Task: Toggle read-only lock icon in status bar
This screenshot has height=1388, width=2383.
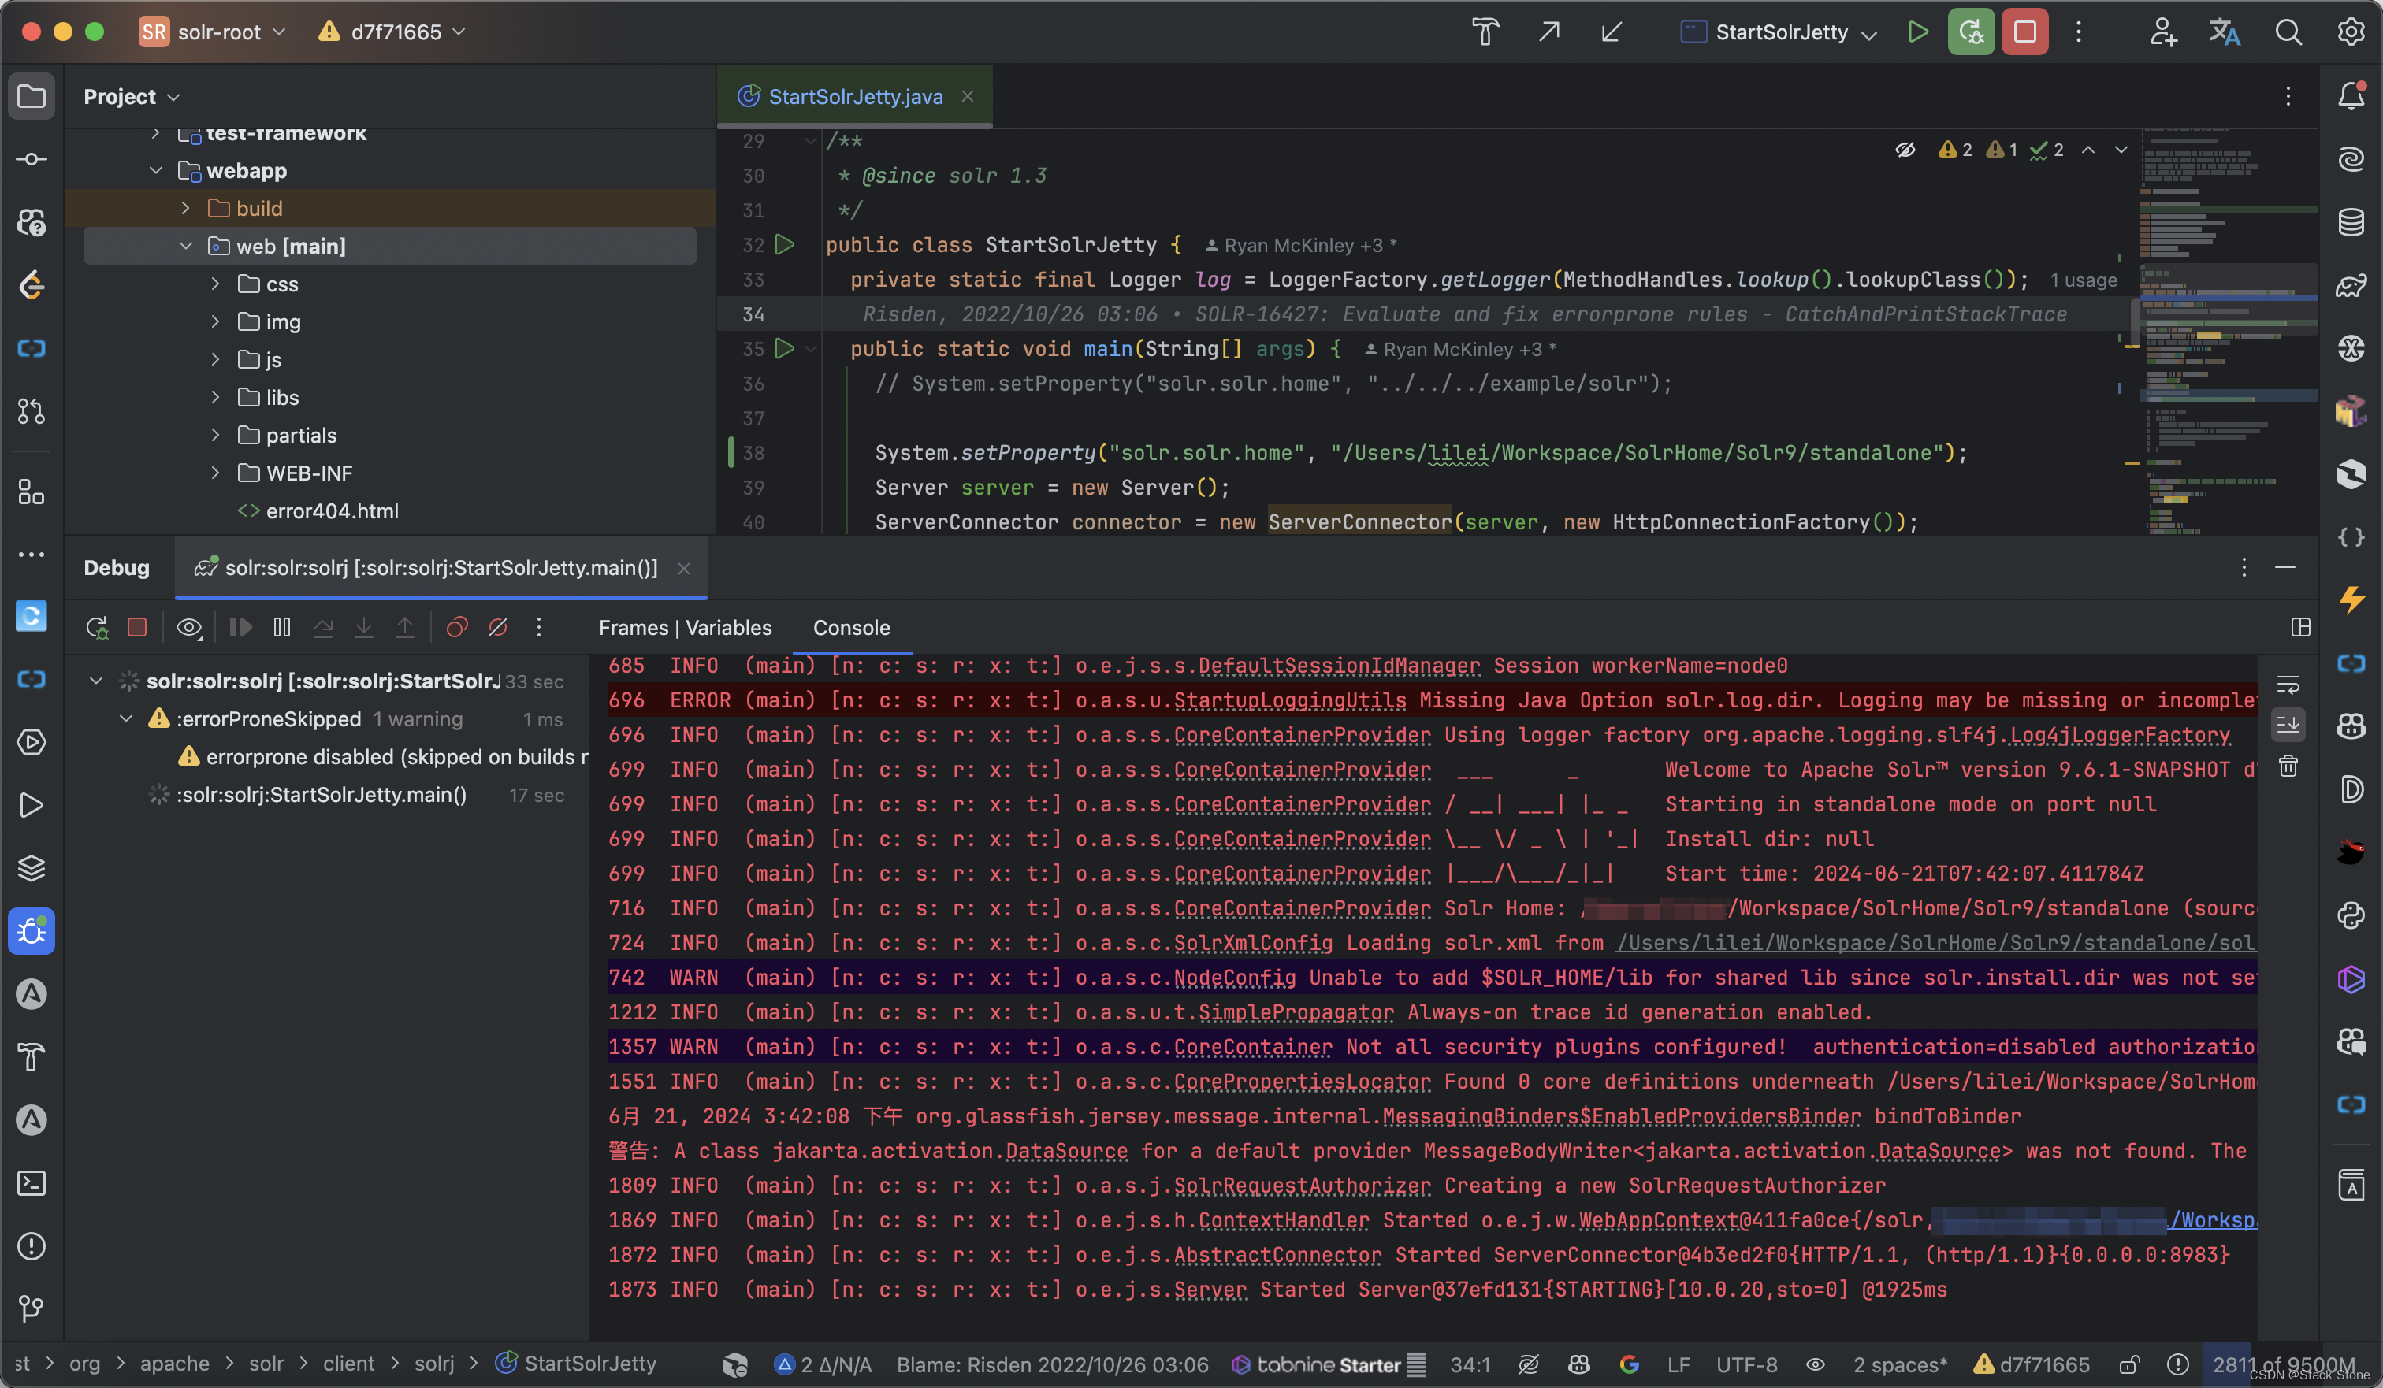Action: click(2129, 1364)
